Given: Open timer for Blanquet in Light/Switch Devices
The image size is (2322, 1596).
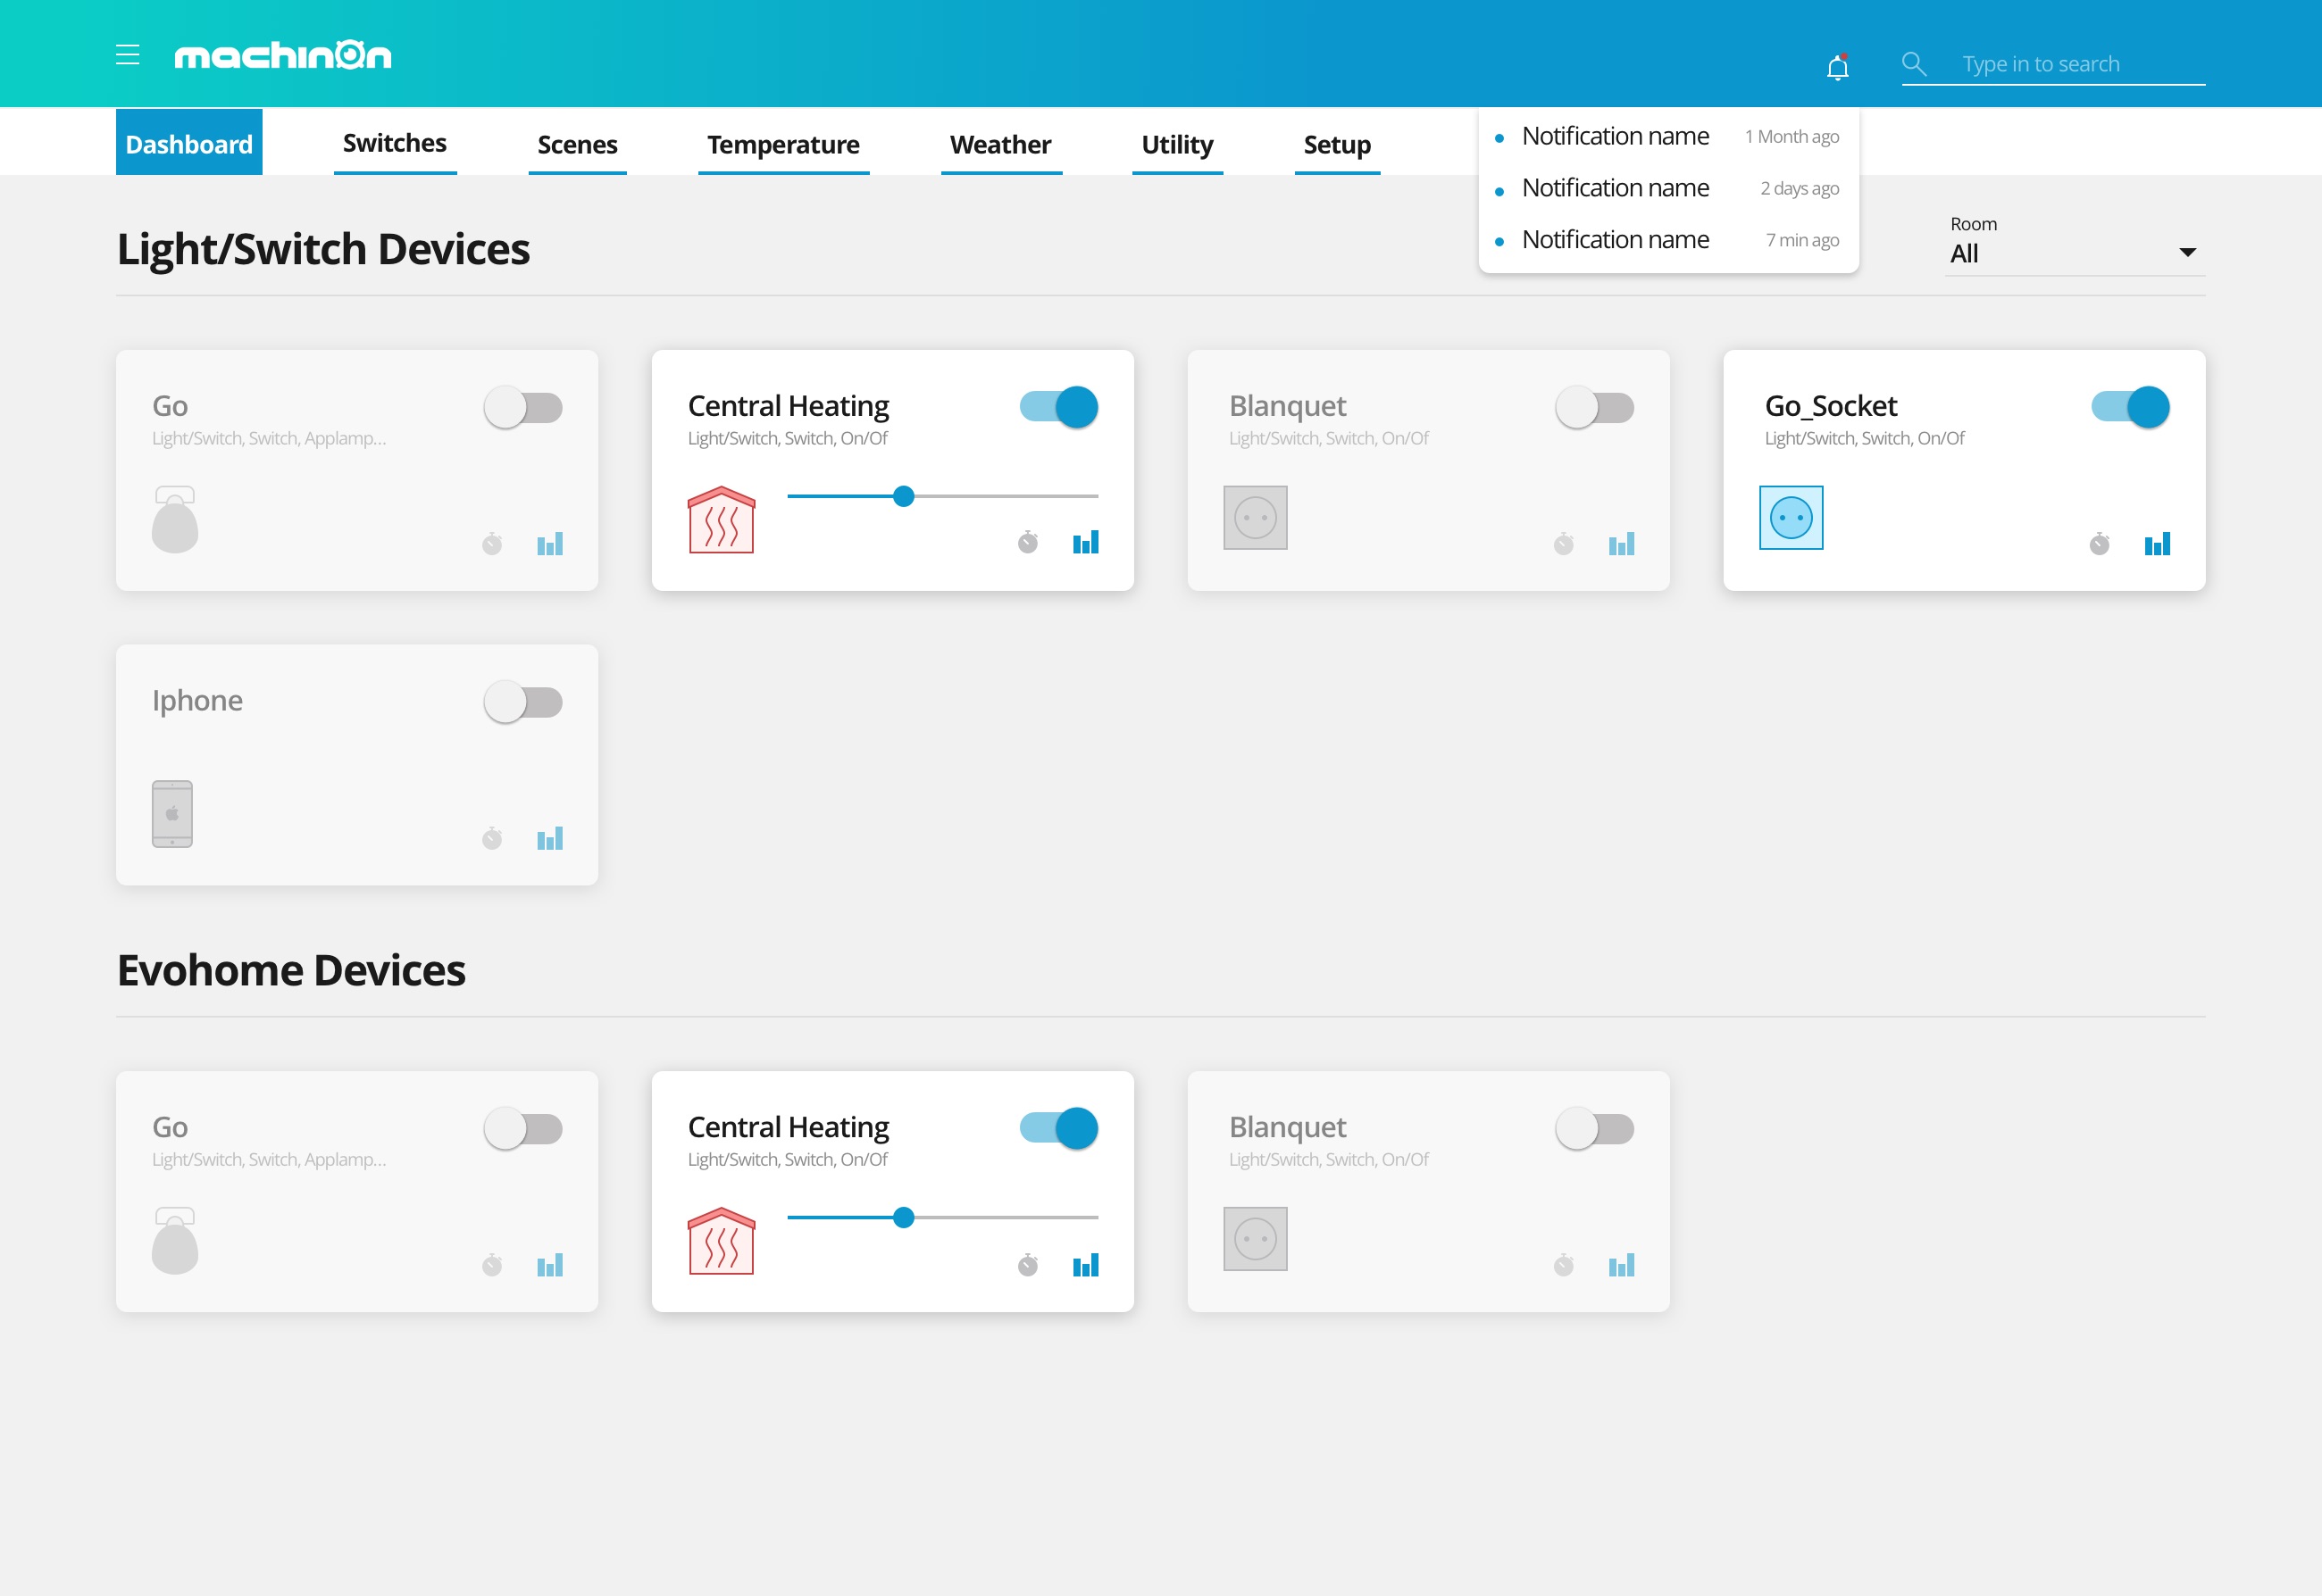Looking at the screenshot, I should point(1564,544).
